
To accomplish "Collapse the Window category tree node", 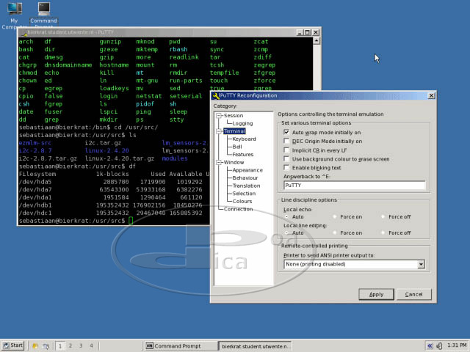I will click(219, 162).
